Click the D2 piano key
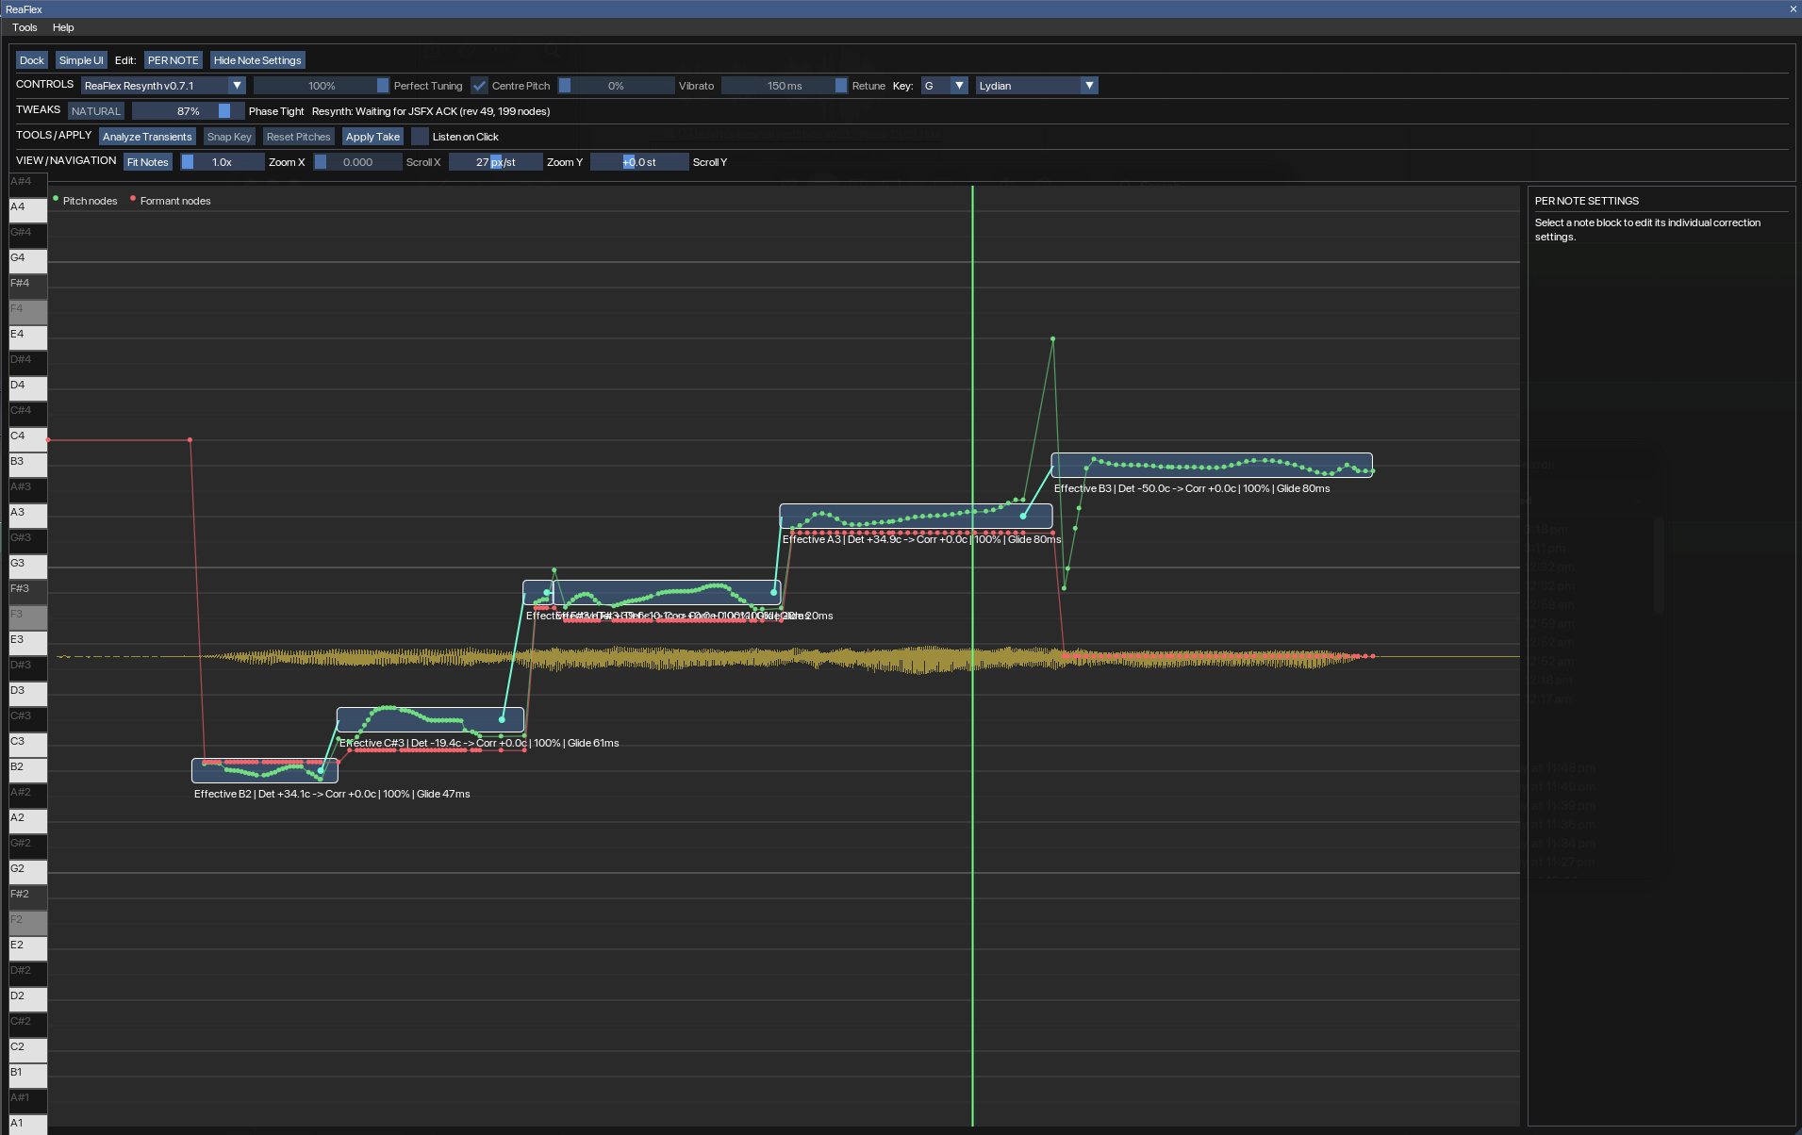Screen dimensions: 1802x1135 tap(27, 998)
